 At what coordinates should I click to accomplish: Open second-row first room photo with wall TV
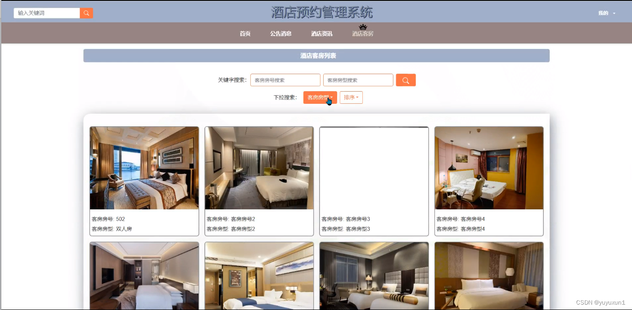pyautogui.click(x=144, y=276)
